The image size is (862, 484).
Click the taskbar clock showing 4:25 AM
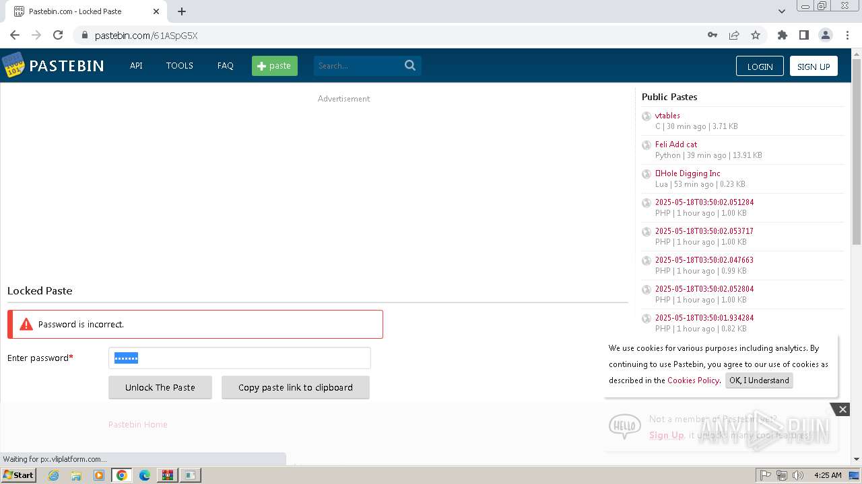coord(828,475)
